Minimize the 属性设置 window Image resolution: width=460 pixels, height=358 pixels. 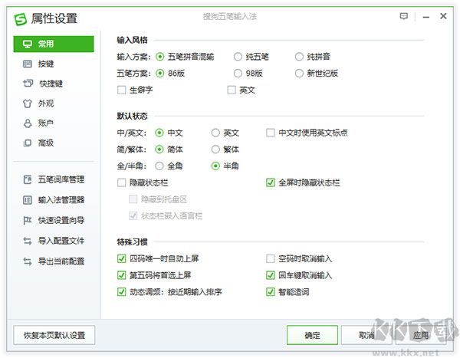tap(426, 17)
